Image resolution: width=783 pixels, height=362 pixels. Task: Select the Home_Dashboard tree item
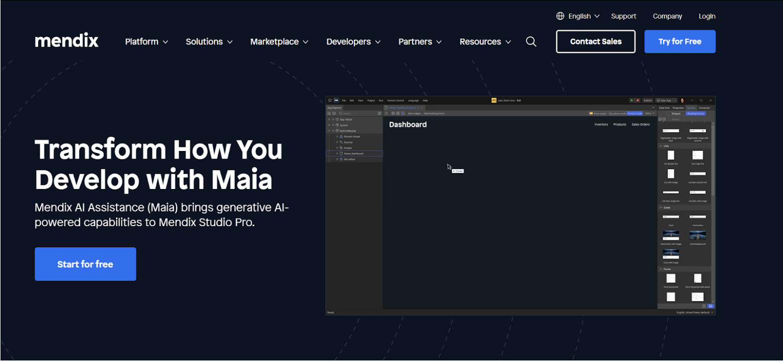click(x=354, y=153)
